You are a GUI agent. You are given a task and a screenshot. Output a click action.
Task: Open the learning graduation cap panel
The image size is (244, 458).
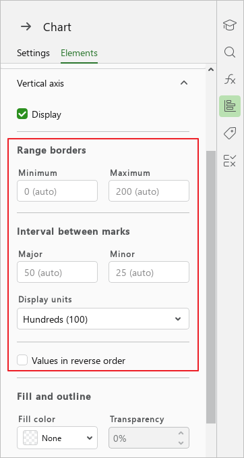click(230, 25)
